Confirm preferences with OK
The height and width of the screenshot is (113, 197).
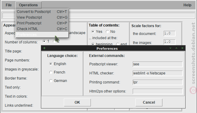(77, 102)
